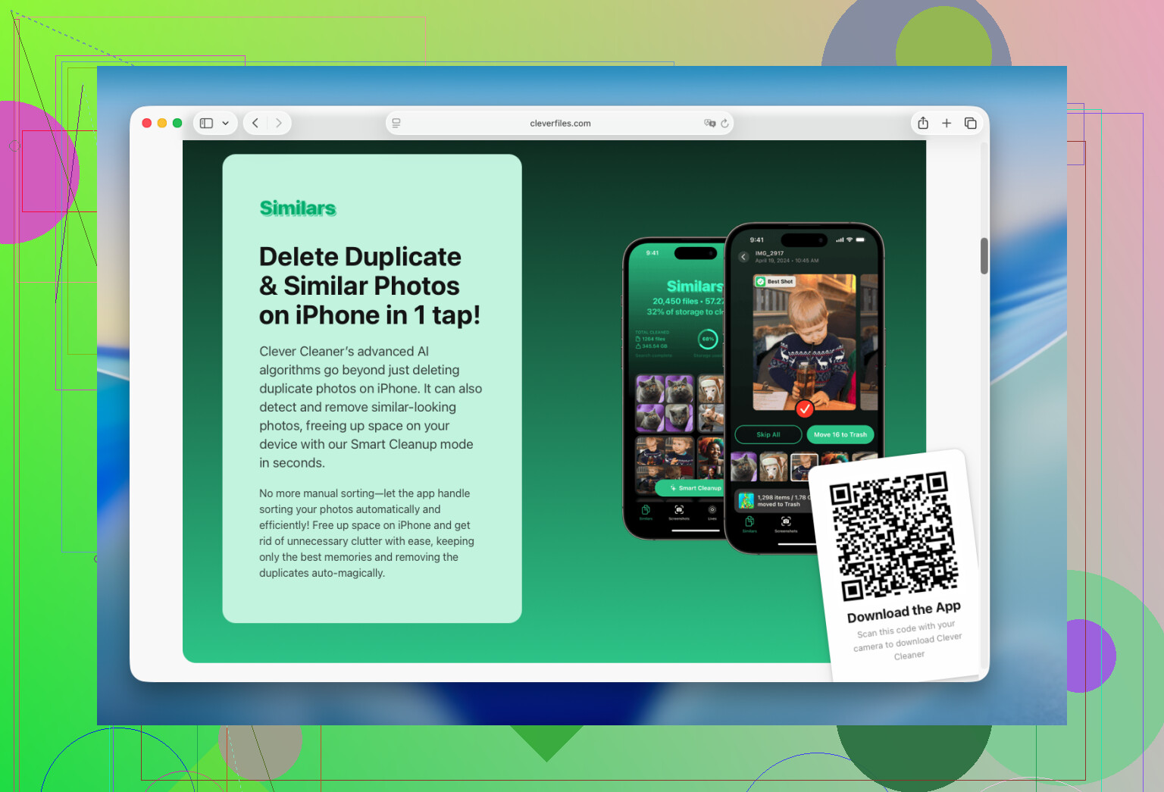Click the '1,298 items moved to Trash' text
This screenshot has height=792, width=1164.
(x=784, y=501)
